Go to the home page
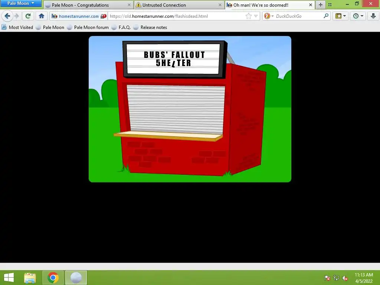The width and height of the screenshot is (380, 285). point(42,16)
